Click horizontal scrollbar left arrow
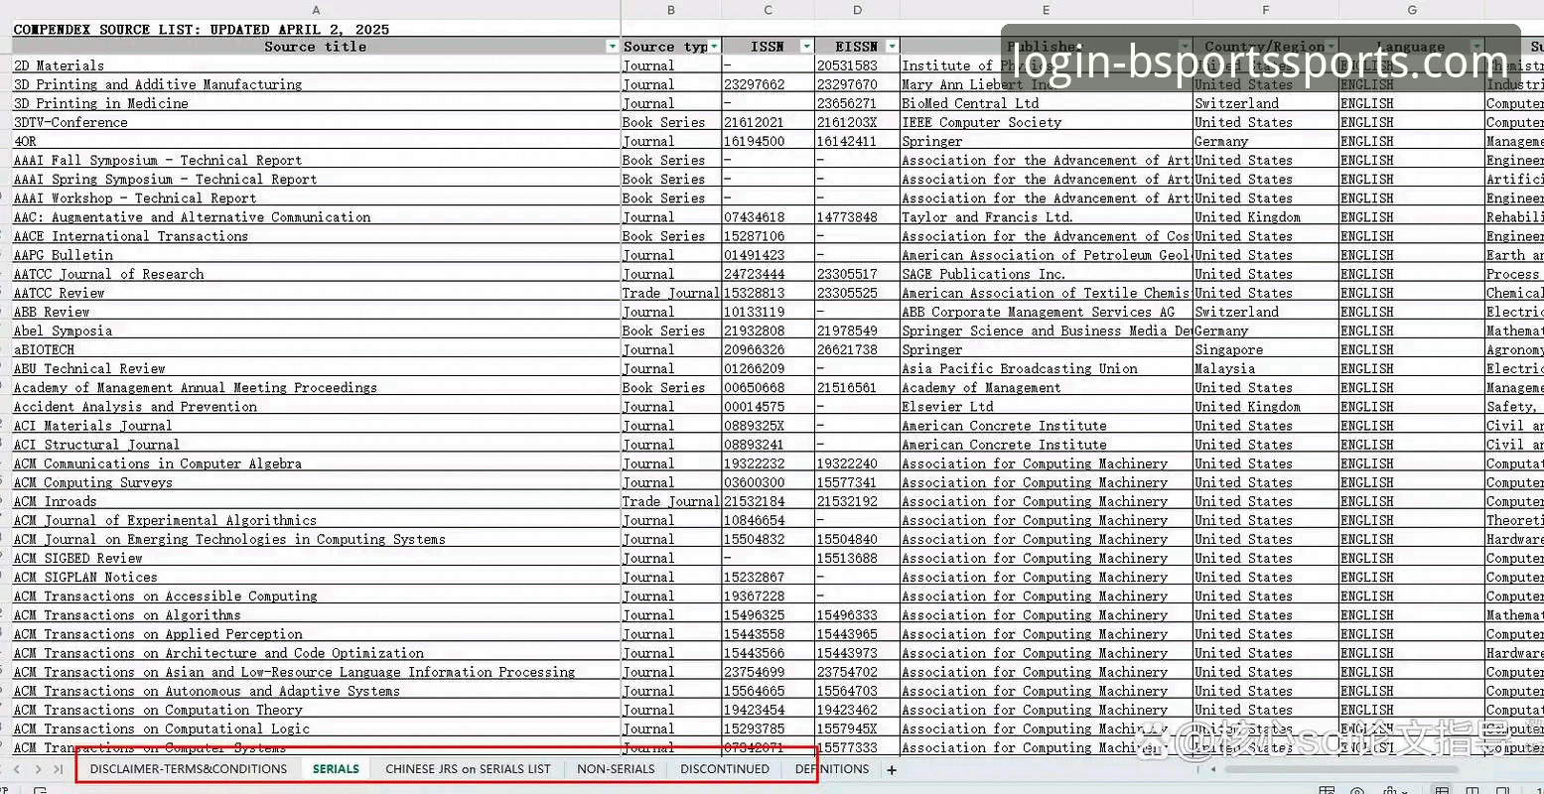 pyautogui.click(x=1212, y=769)
